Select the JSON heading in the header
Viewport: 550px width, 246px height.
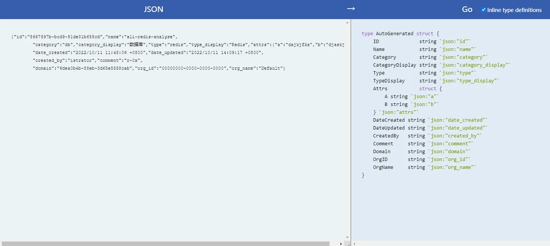coord(154,9)
